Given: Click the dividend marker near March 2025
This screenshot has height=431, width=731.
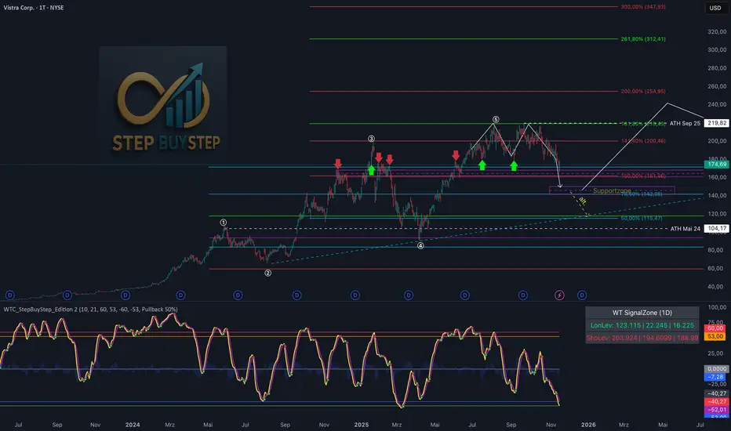Looking at the screenshot, I should [409, 295].
